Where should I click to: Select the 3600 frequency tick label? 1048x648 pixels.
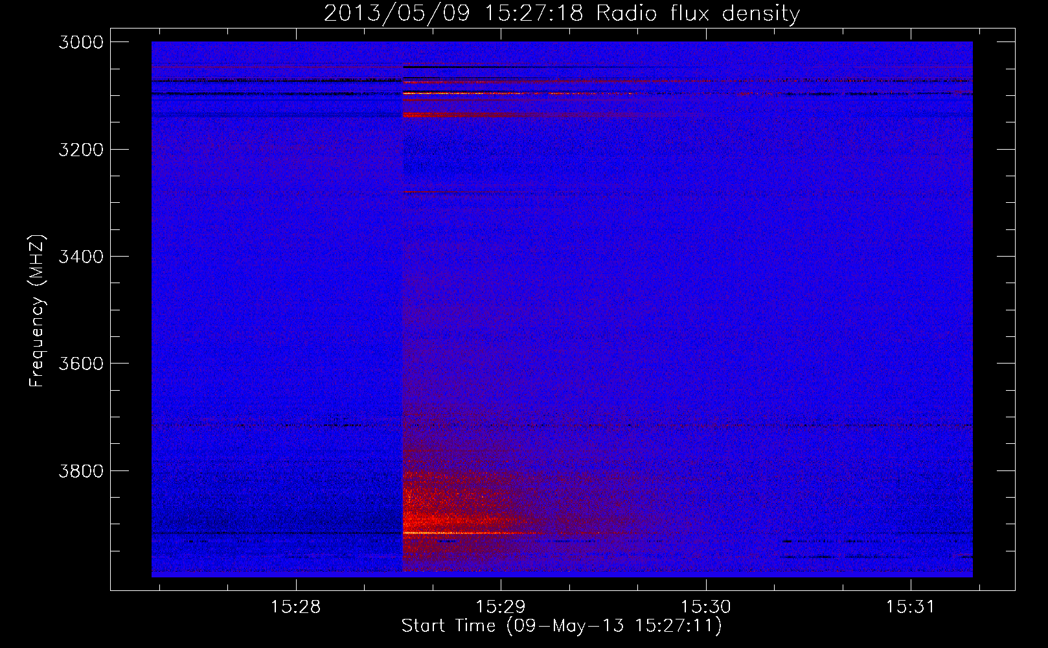81,364
